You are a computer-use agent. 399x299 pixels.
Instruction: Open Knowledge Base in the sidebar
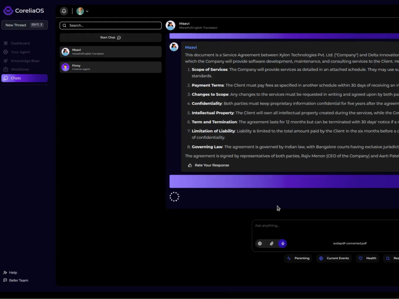pos(24,61)
